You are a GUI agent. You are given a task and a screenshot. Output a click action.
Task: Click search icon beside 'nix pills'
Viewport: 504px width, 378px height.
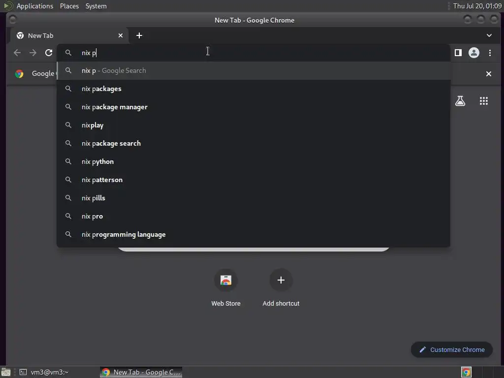[68, 198]
